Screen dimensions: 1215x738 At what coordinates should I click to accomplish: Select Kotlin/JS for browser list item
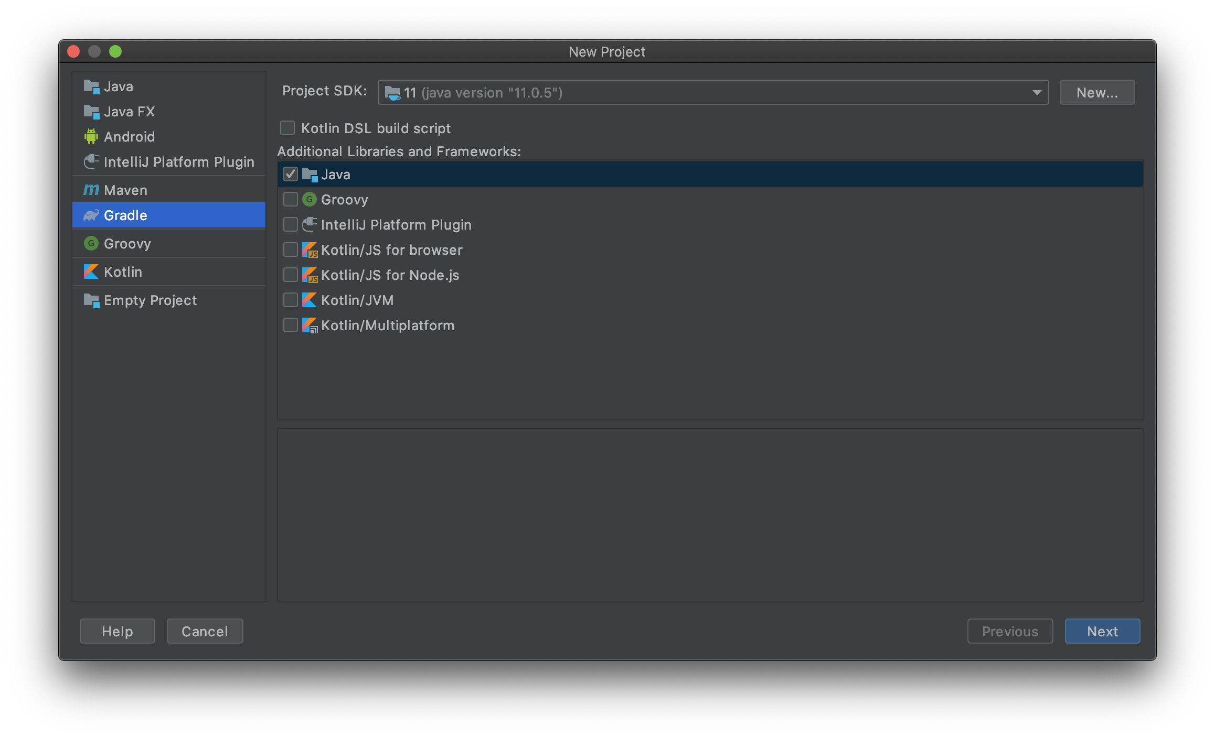coord(391,250)
